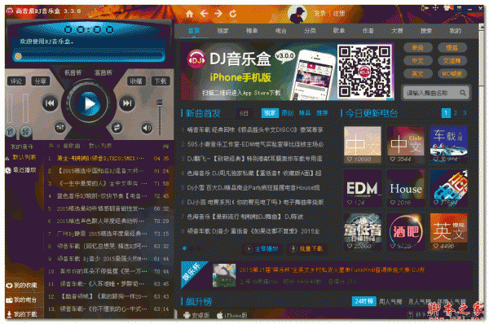Click the 批量下载 batch download button
The image size is (489, 324).
coord(306,248)
